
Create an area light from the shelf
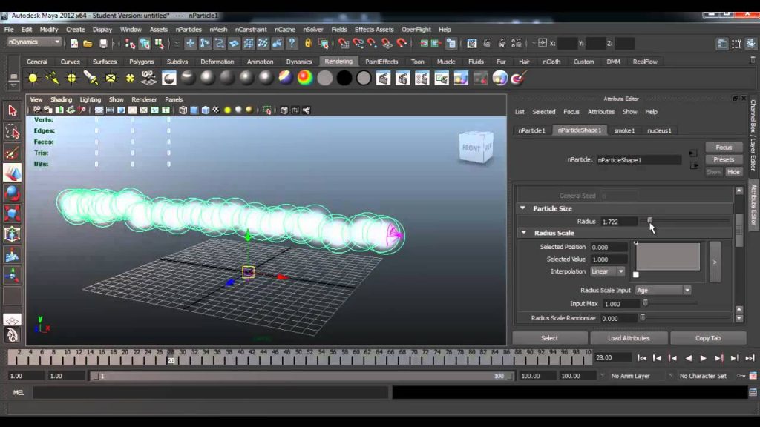(x=111, y=78)
